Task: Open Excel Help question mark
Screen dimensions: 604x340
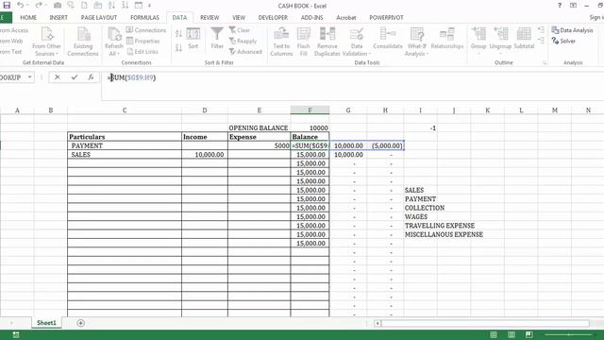Action: click(x=560, y=6)
